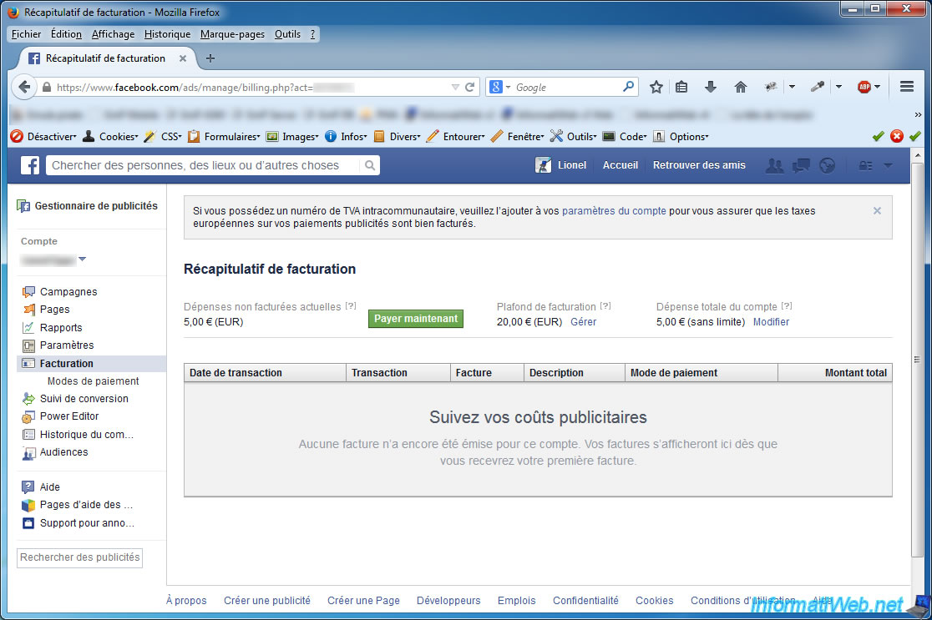Open the Options dropdown in web developer toolbar
Viewport: 932px width, 620px height.
pyautogui.click(x=681, y=137)
